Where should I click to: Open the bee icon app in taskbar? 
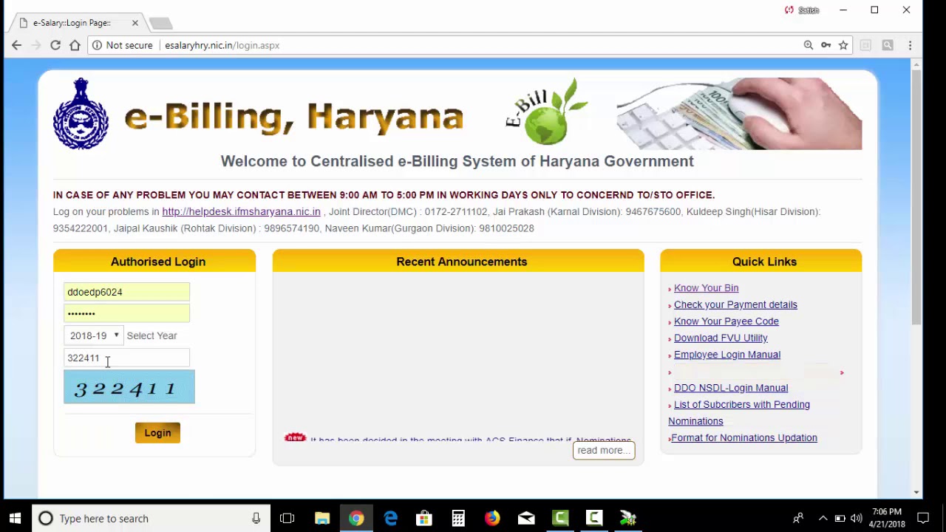pos(628,518)
